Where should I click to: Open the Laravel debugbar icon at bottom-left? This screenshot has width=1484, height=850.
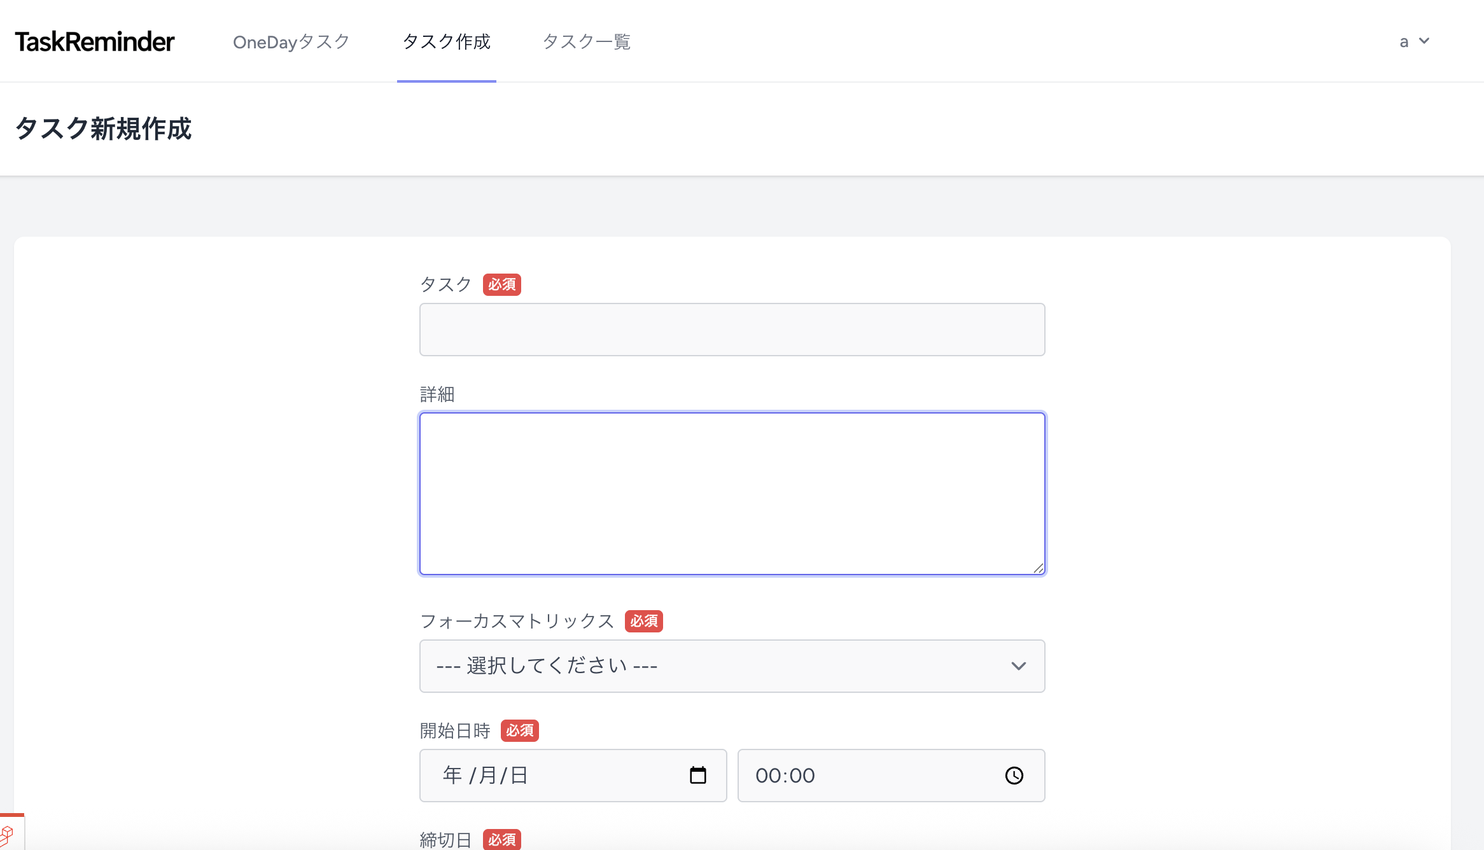(x=8, y=834)
